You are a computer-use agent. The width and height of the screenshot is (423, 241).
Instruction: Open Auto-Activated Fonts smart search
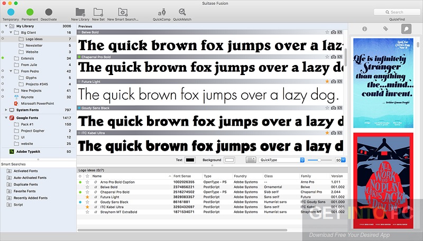click(x=30, y=178)
